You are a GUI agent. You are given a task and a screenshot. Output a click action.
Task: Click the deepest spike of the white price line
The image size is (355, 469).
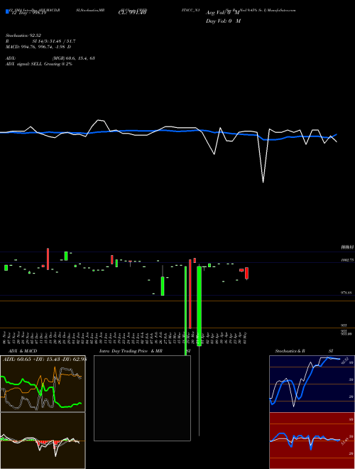(x=263, y=182)
